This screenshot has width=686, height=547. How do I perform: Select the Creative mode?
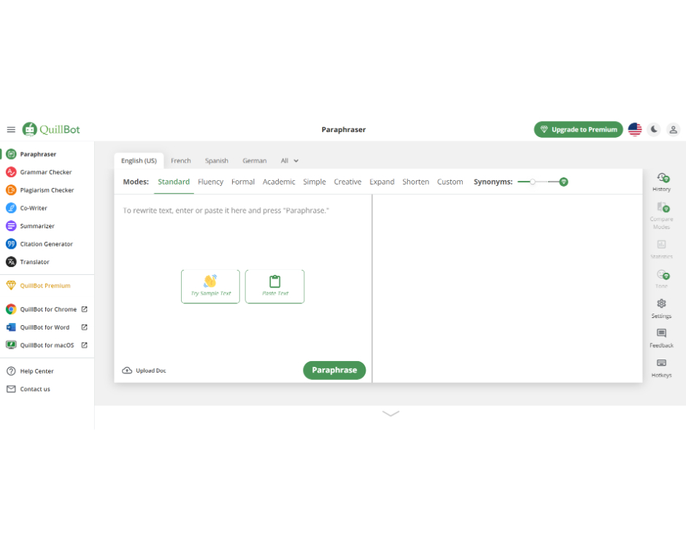(347, 182)
